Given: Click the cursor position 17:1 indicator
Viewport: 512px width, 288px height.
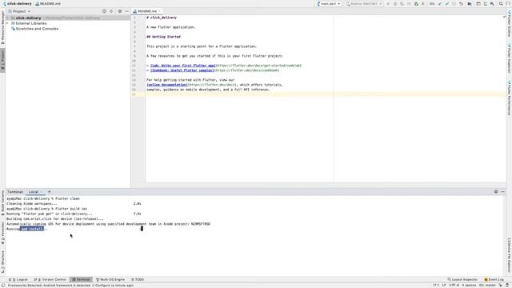Looking at the screenshot, I should coord(436,286).
